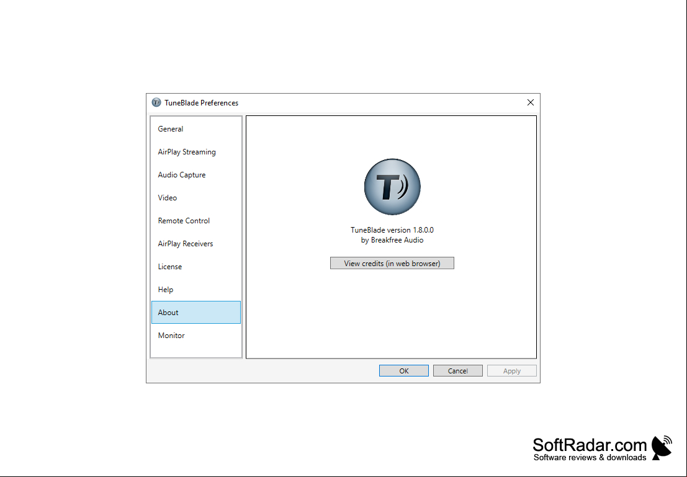Click the Cancel button
The width and height of the screenshot is (687, 477).
[x=458, y=370]
